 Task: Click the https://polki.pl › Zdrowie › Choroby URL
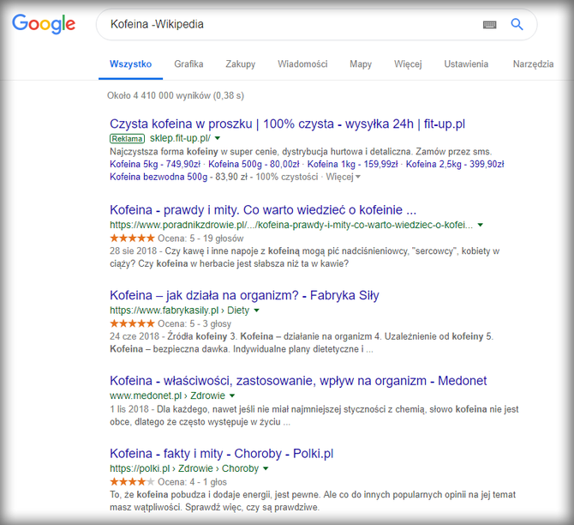pos(184,468)
